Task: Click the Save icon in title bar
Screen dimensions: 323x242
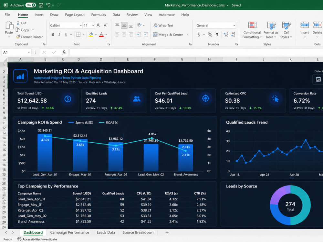Action: 41,5
